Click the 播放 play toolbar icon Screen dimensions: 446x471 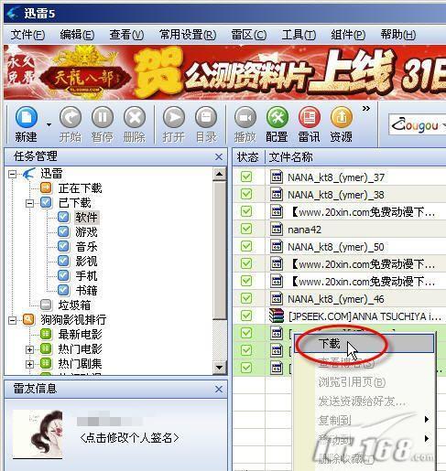coord(245,117)
